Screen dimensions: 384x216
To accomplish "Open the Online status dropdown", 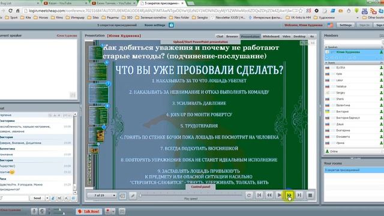I will [x=354, y=151].
